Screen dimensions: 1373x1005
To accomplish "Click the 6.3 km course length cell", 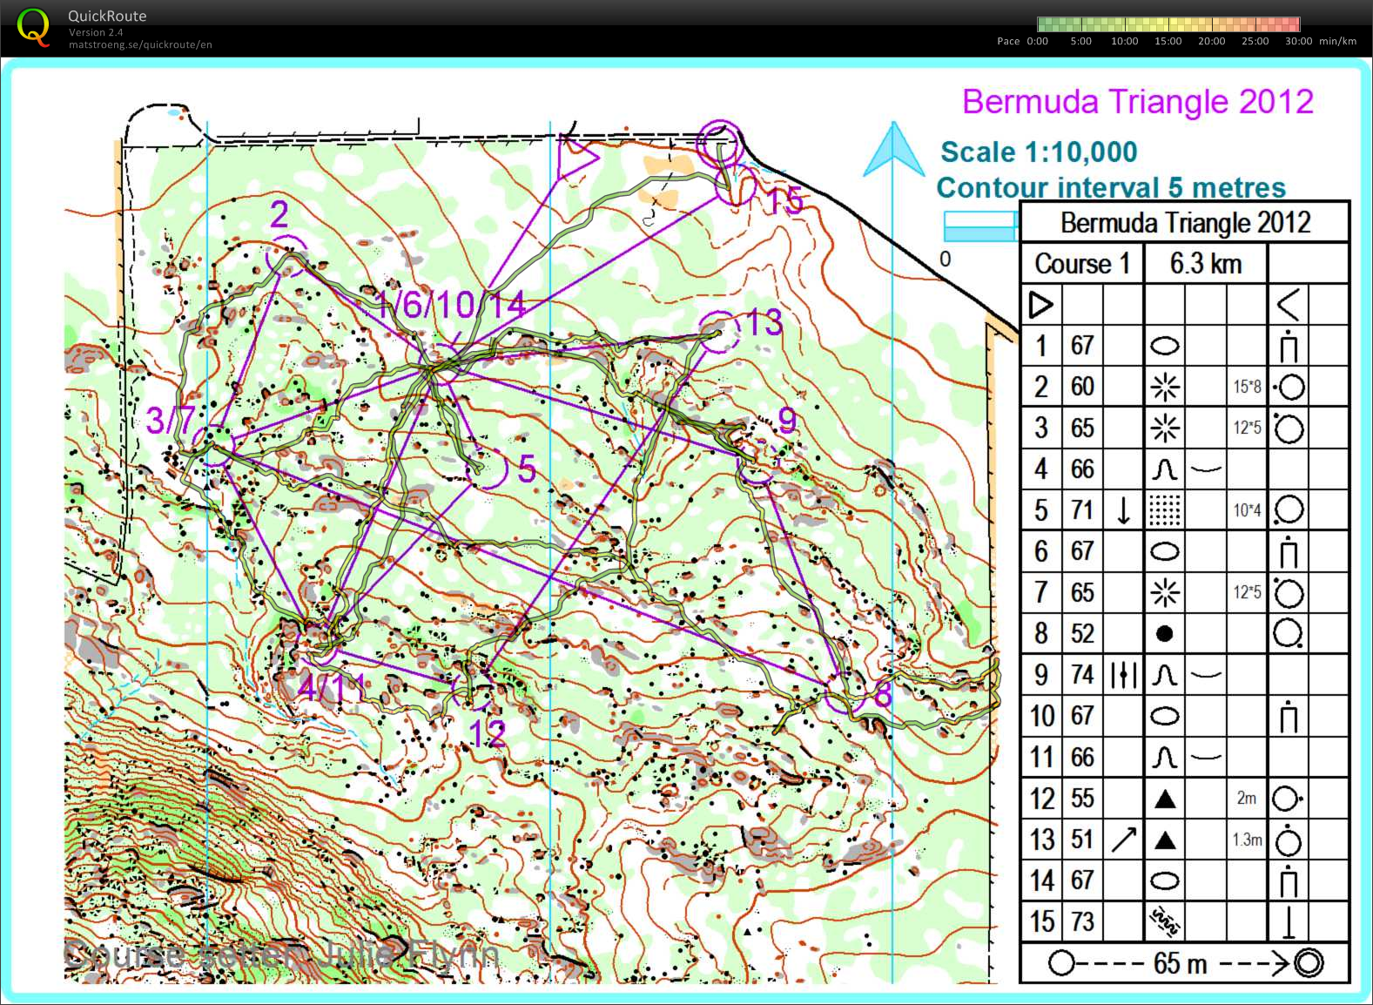I will click(x=1205, y=264).
